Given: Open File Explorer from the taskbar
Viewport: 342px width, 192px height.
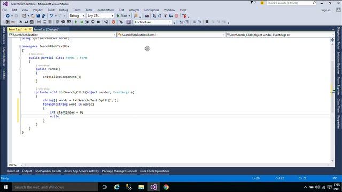Looking at the screenshot, I should (141, 187).
